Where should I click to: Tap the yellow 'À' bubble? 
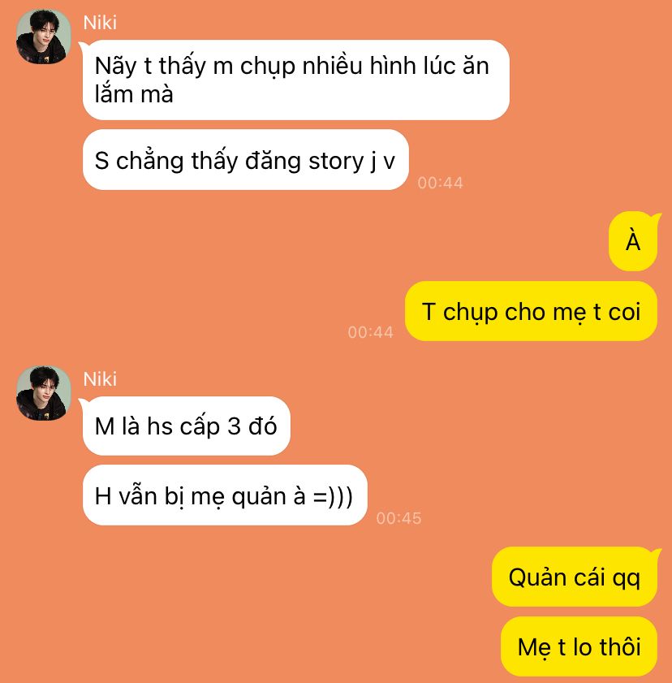click(x=633, y=241)
